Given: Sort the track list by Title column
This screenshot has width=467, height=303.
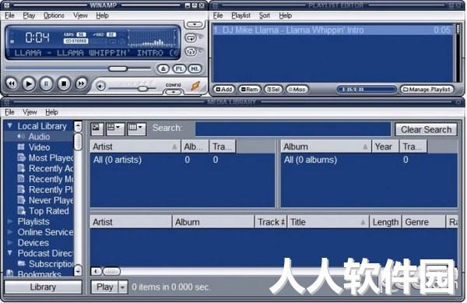Looking at the screenshot, I should 328,222.
